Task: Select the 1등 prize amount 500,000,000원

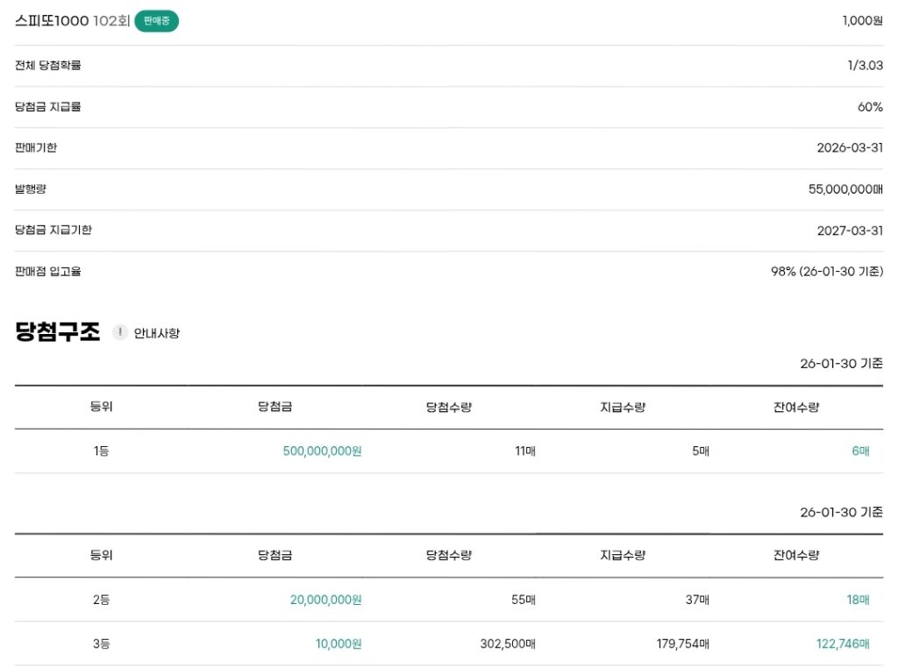Action: [x=322, y=451]
